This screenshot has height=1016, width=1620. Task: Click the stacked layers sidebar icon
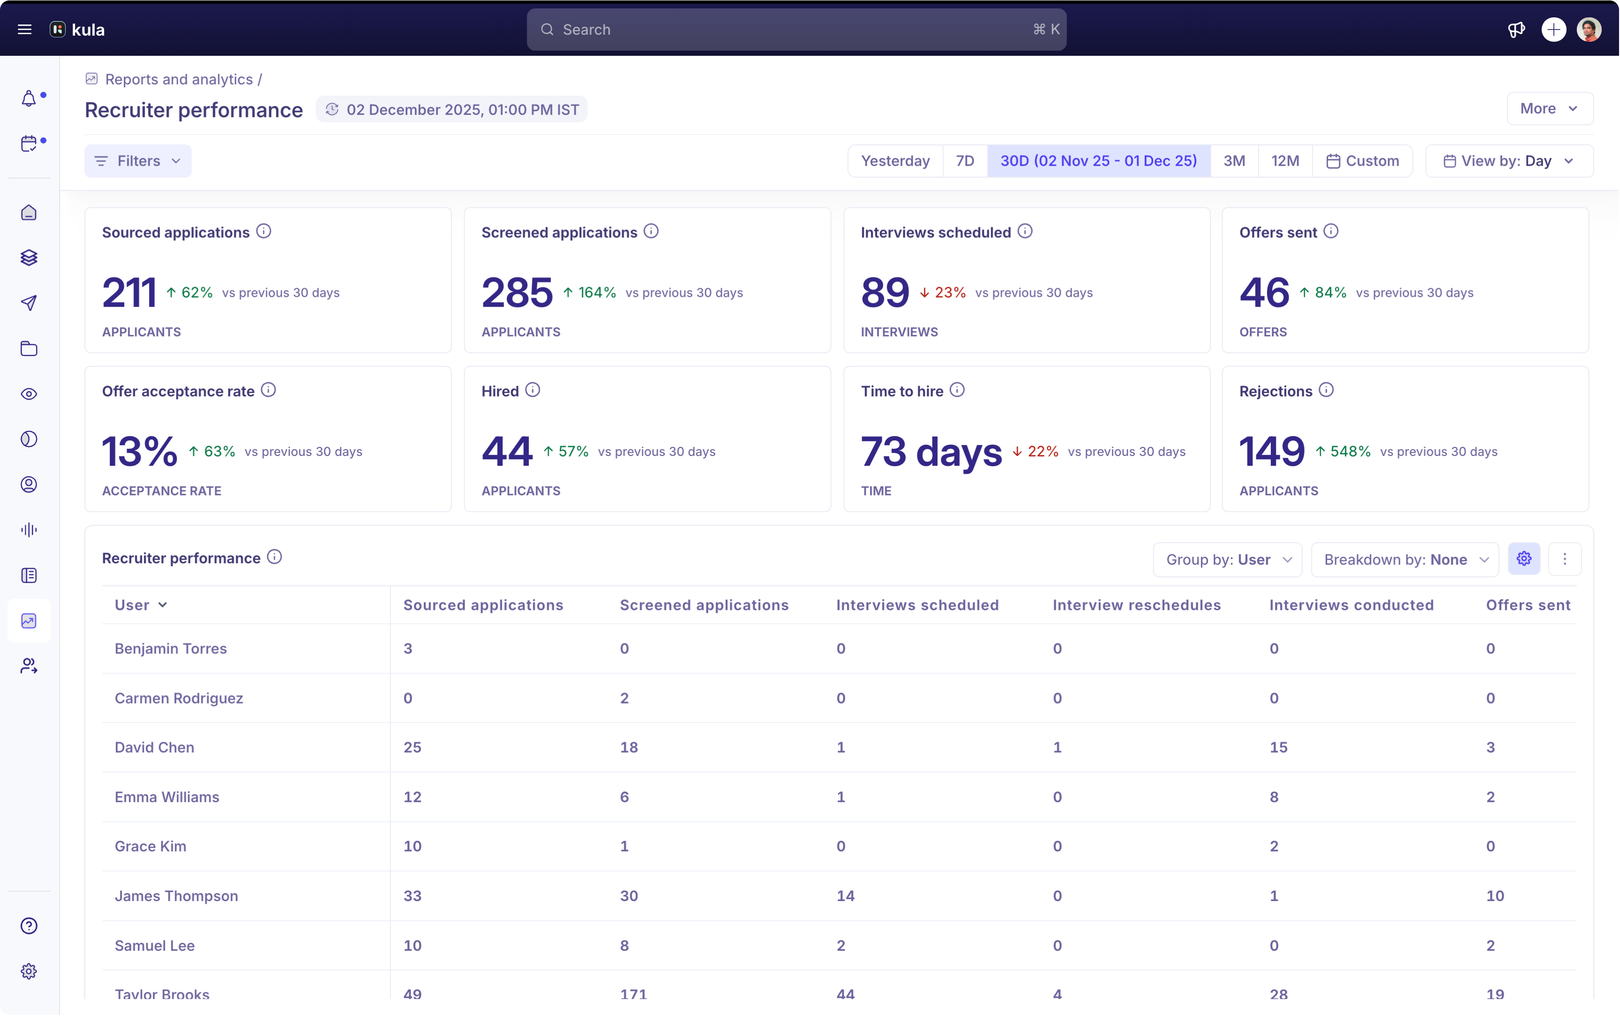pos(29,258)
